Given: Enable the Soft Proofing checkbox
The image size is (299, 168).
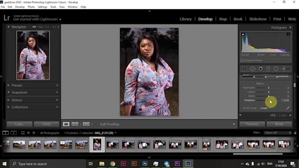Looking at the screenshot, I should (97, 124).
